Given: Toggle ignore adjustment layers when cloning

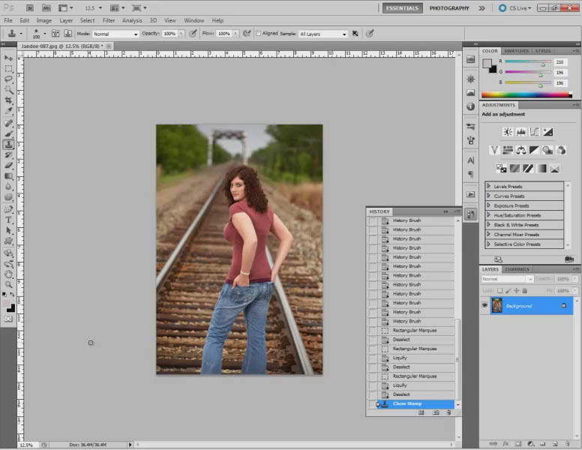Looking at the screenshot, I should pyautogui.click(x=355, y=34).
